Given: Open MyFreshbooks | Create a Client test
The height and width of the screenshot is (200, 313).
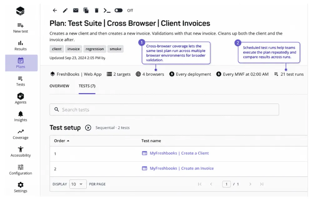Looking at the screenshot, I should coord(179,153).
